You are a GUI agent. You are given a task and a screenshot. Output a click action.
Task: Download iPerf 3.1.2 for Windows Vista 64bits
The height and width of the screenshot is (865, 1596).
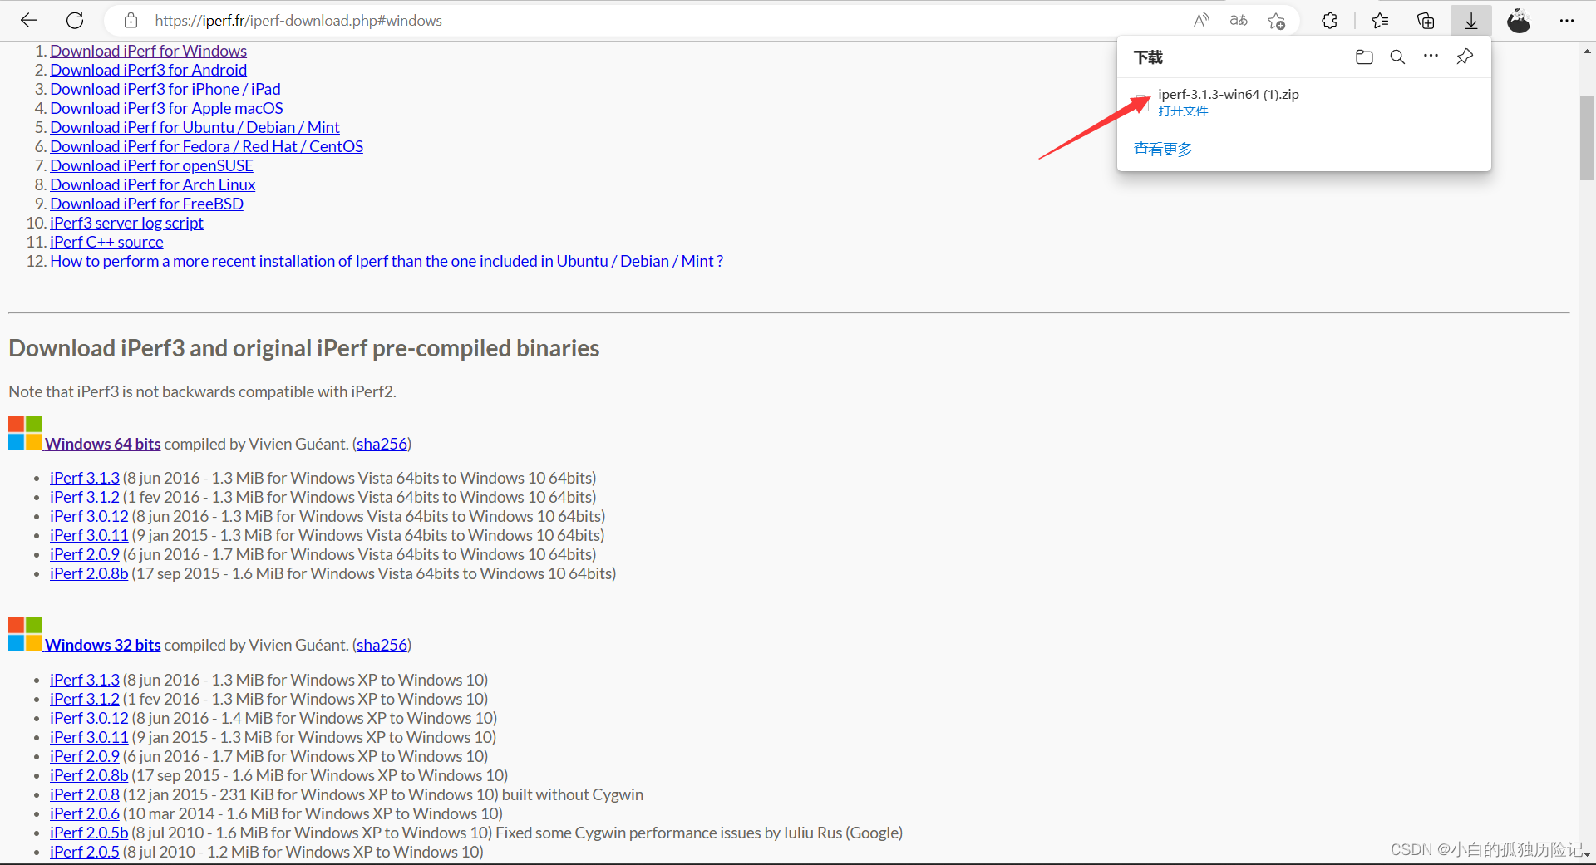point(85,497)
